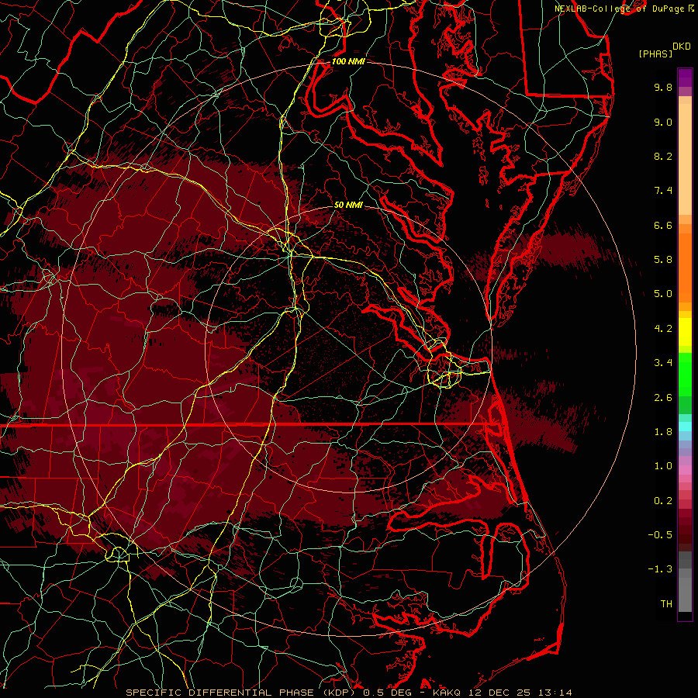
Task: Click the 0.2 legend value
Action: click(x=663, y=501)
